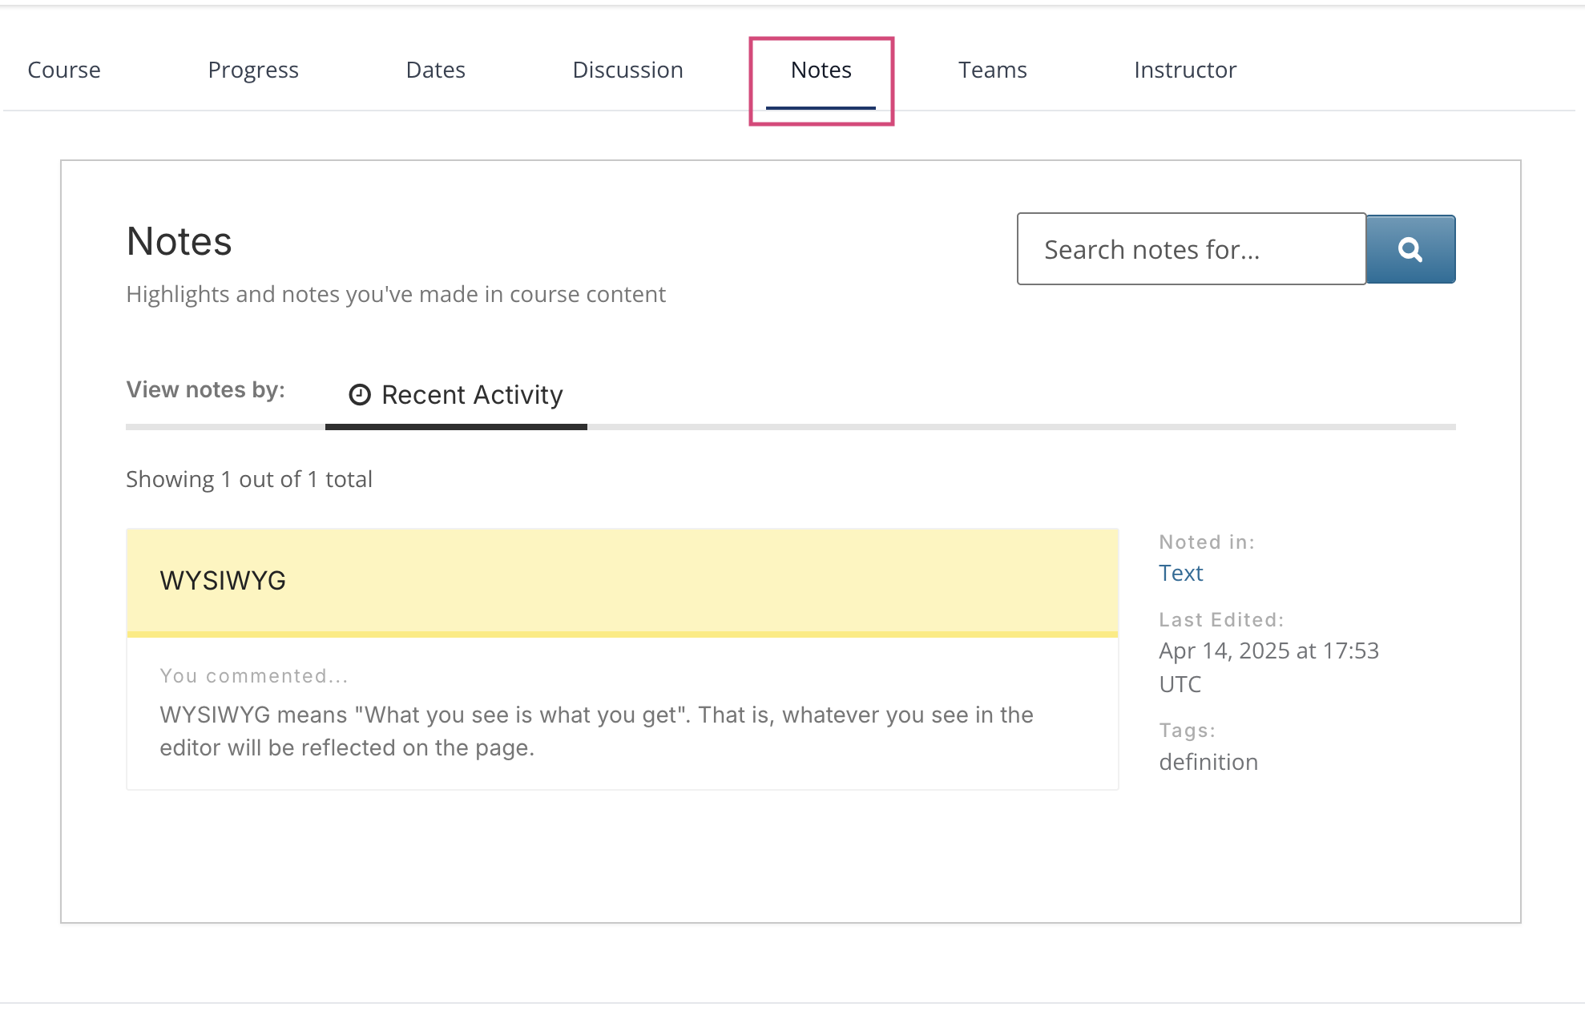Click the magnifying glass search button
Viewport: 1585px width, 1011px height.
coord(1410,249)
